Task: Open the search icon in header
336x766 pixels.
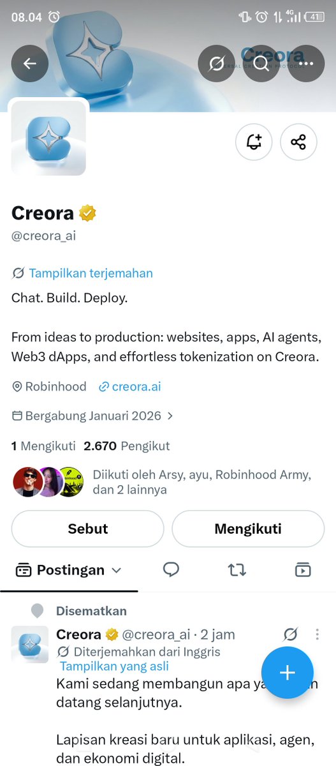Action: point(261,63)
